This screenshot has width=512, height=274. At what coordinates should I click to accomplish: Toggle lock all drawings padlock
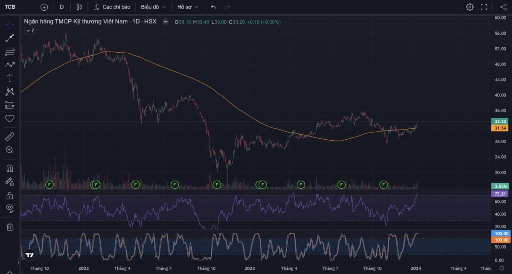click(9, 196)
